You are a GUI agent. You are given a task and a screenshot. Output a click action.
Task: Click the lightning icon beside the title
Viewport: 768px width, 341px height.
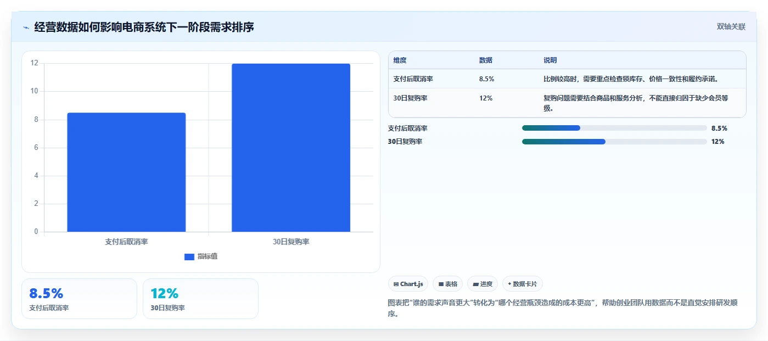coord(26,27)
